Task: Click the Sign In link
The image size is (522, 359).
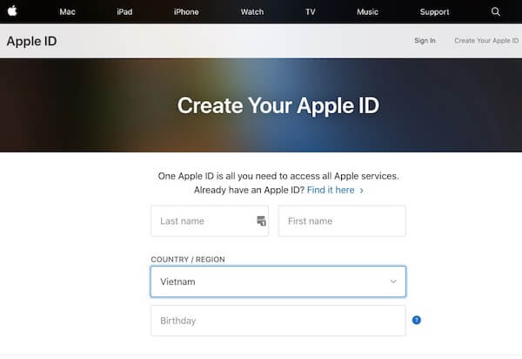Action: coord(425,41)
